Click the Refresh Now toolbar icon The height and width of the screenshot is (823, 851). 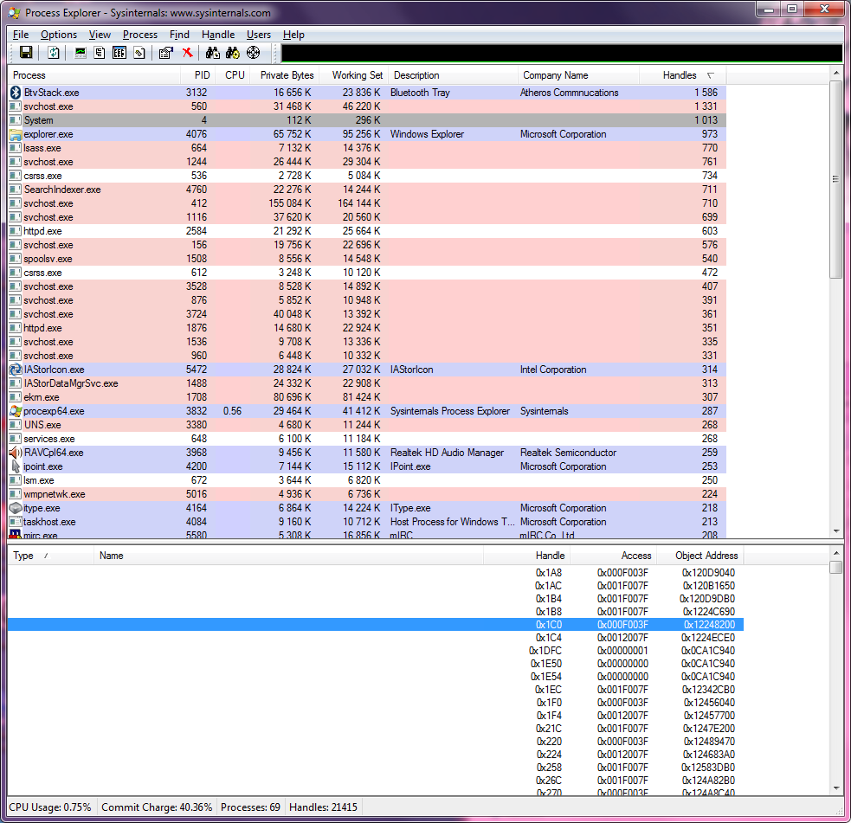[53, 53]
